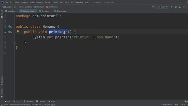188x106 pixels.
Task: Click the Run with Coverage icon
Action: (x=179, y=7)
